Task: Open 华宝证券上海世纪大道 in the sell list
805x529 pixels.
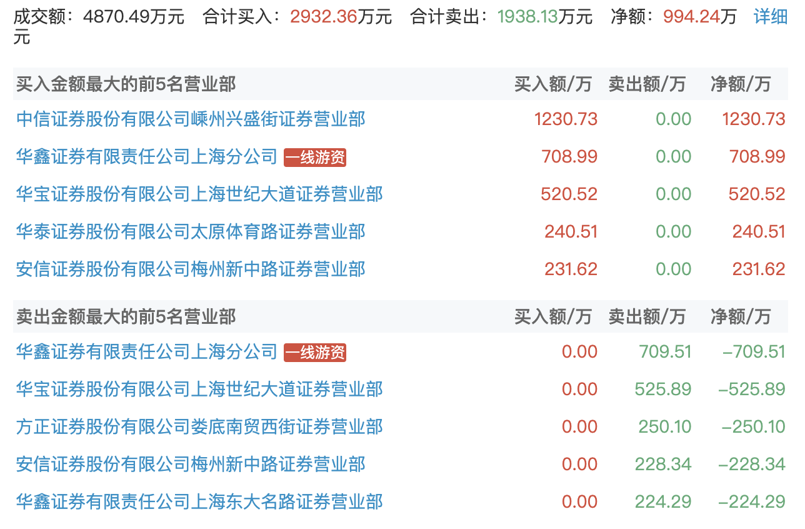Action: (x=199, y=389)
